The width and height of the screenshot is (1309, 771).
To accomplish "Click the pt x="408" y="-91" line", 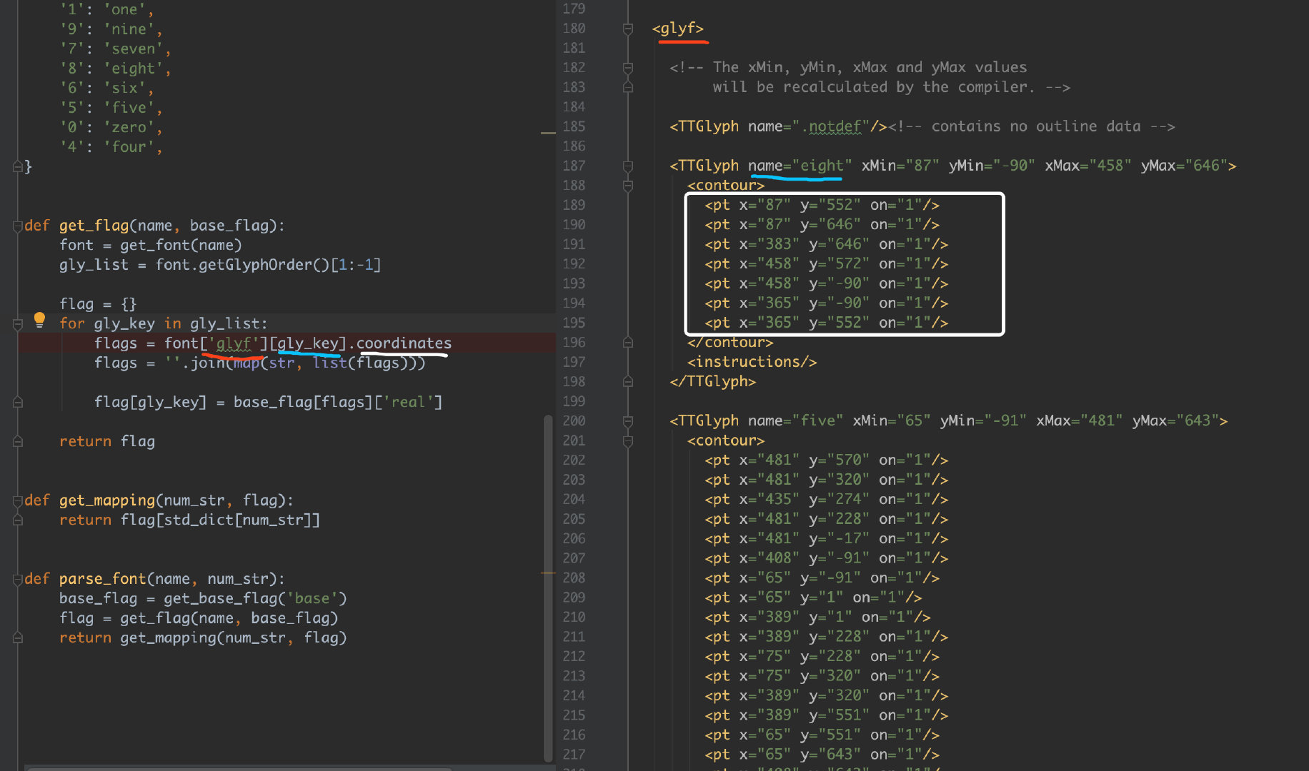I will point(826,559).
